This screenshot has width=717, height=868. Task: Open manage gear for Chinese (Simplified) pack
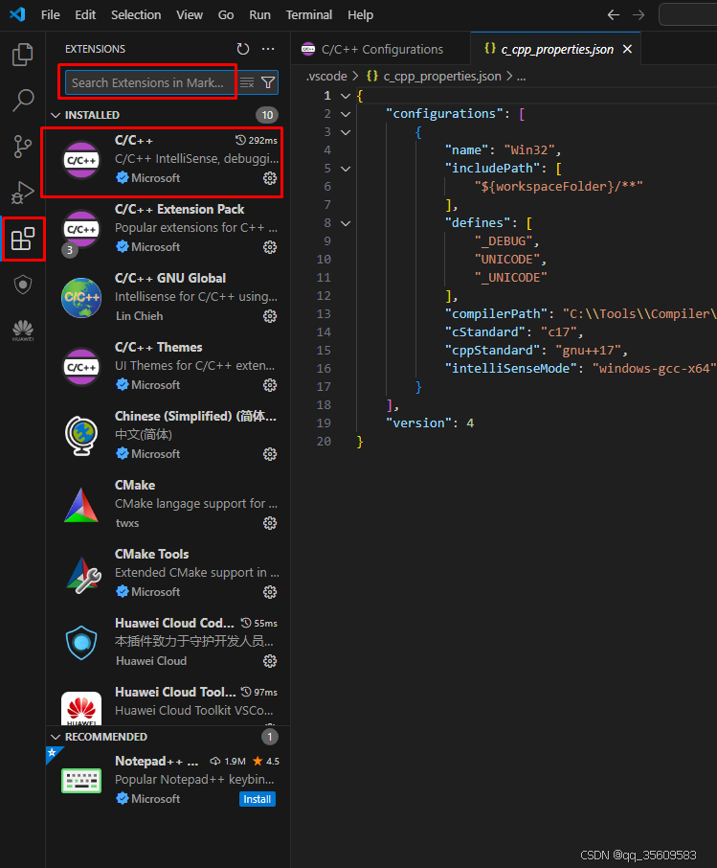[x=269, y=454]
